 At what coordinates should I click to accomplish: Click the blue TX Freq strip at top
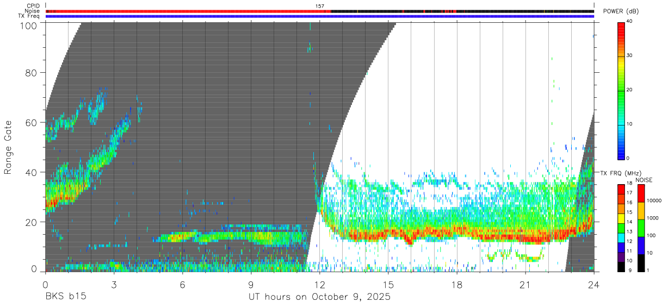click(x=320, y=16)
